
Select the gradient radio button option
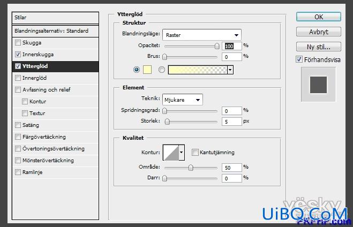tap(161, 70)
